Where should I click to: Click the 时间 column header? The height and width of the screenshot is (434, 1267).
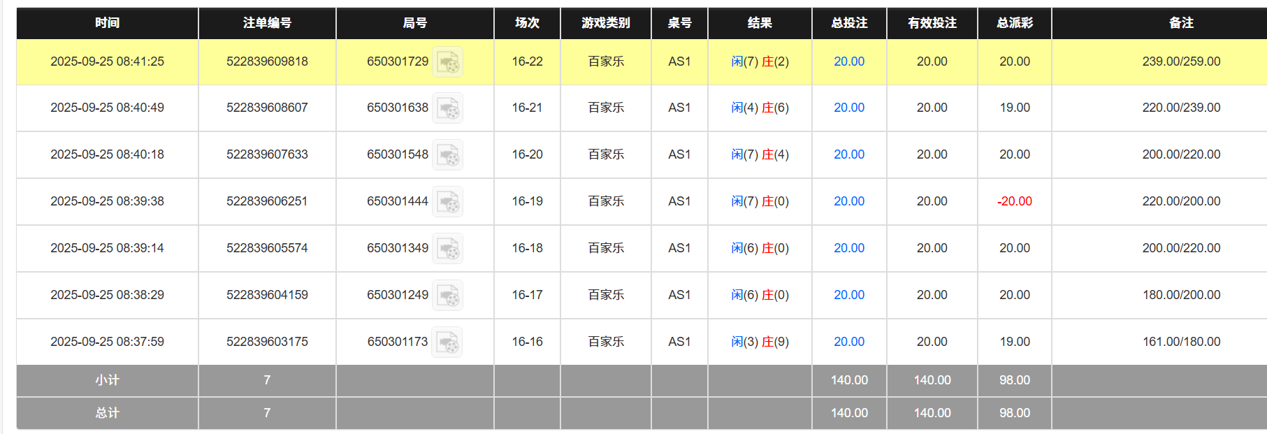coord(107,23)
